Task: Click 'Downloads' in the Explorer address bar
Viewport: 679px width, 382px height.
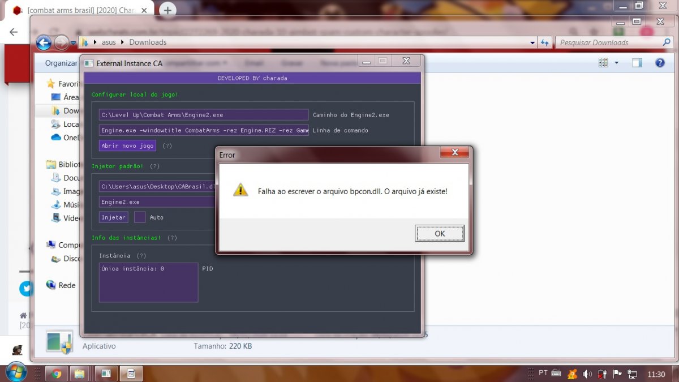Action: click(148, 42)
